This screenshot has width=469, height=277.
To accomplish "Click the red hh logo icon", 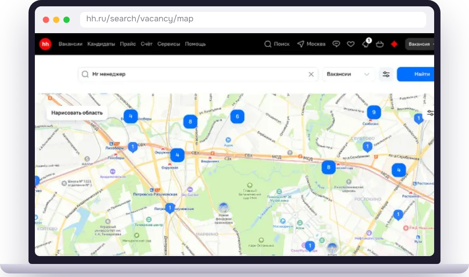I will tap(46, 44).
